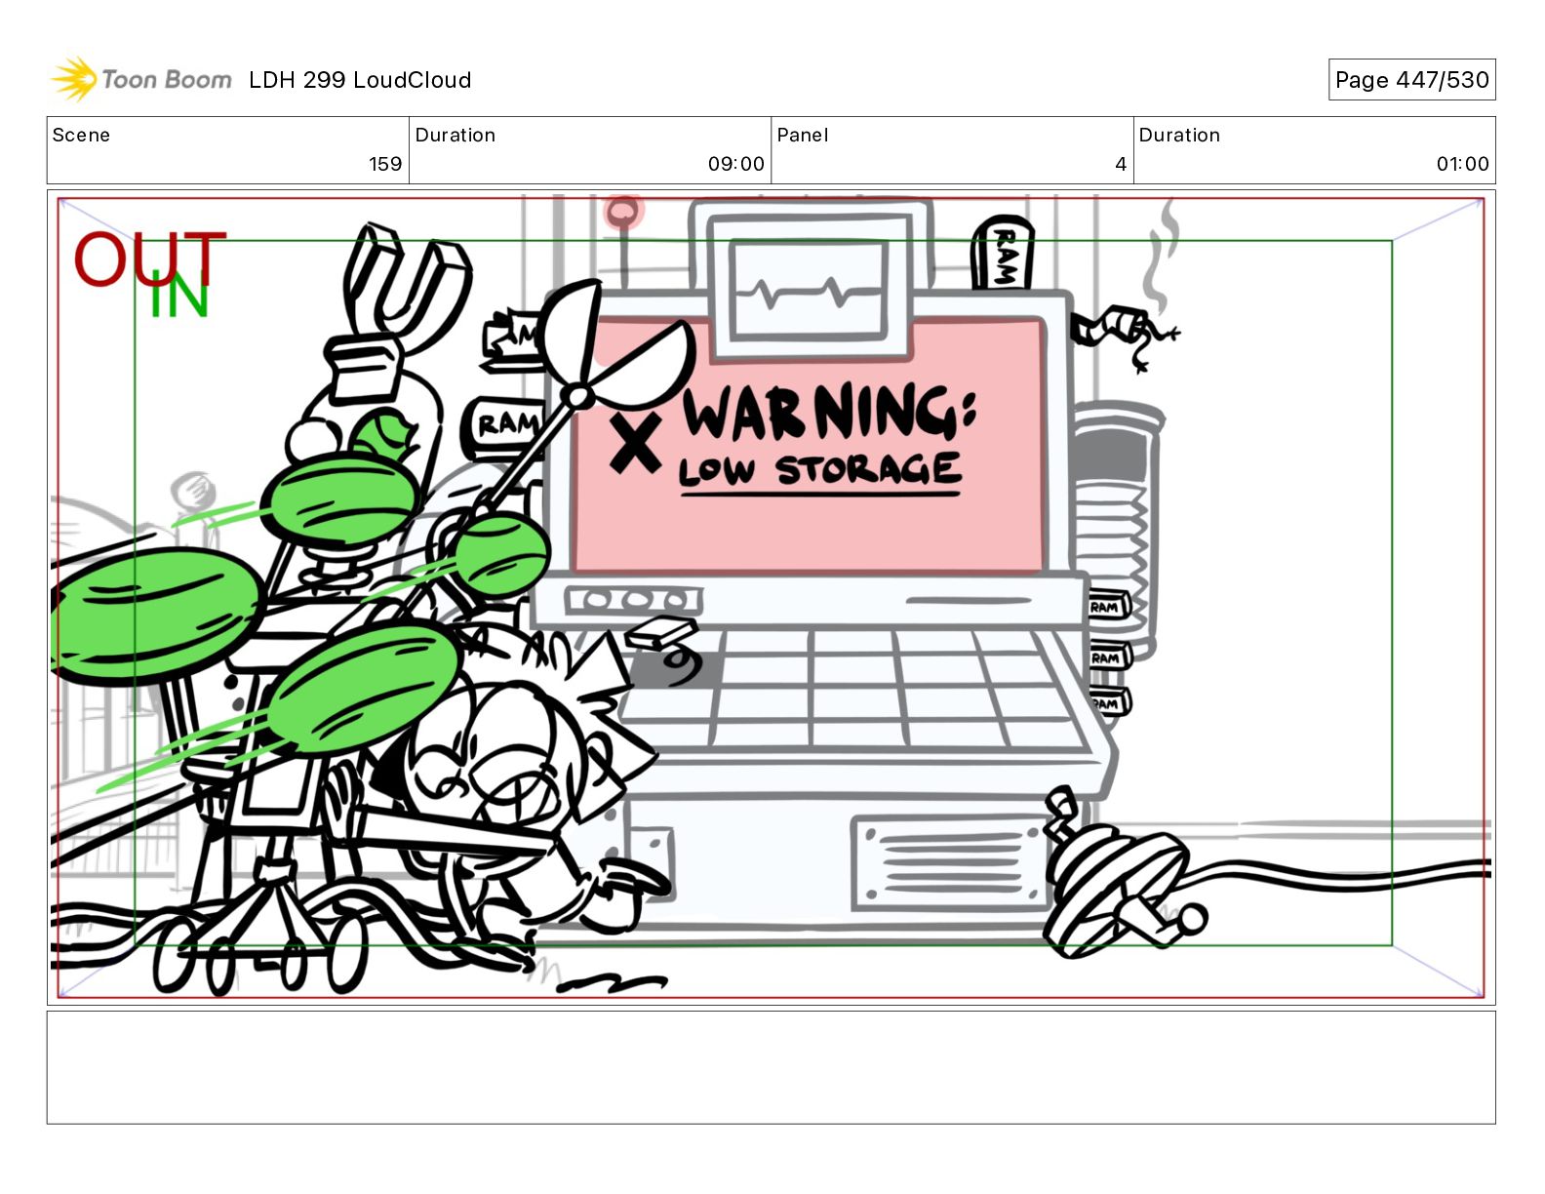The height and width of the screenshot is (1194, 1545).
Task: Select the scene number '159'
Action: click(x=385, y=164)
